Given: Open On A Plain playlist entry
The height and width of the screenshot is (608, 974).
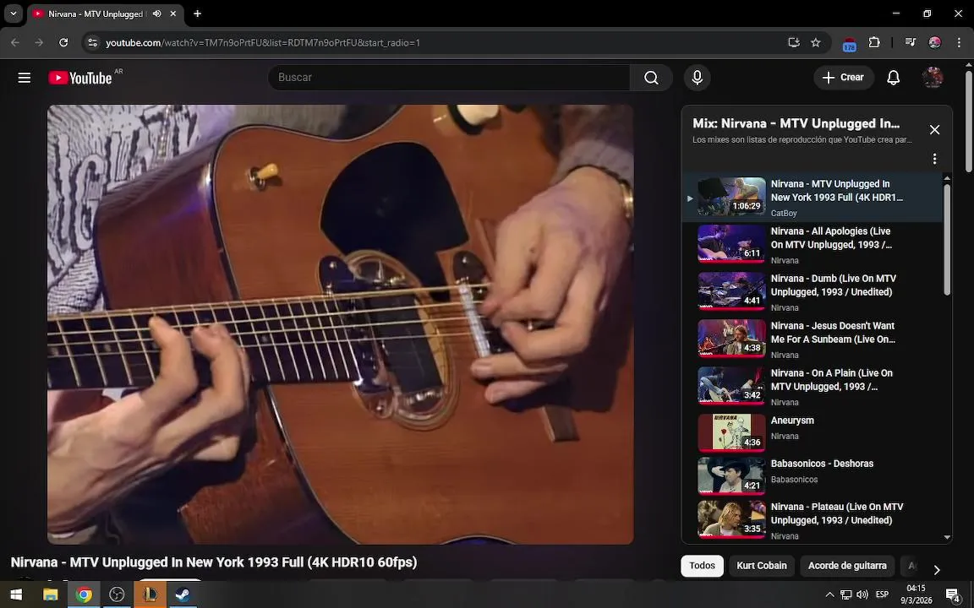Looking at the screenshot, I should [x=813, y=387].
